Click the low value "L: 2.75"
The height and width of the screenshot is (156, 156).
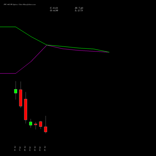[x=79, y=11]
